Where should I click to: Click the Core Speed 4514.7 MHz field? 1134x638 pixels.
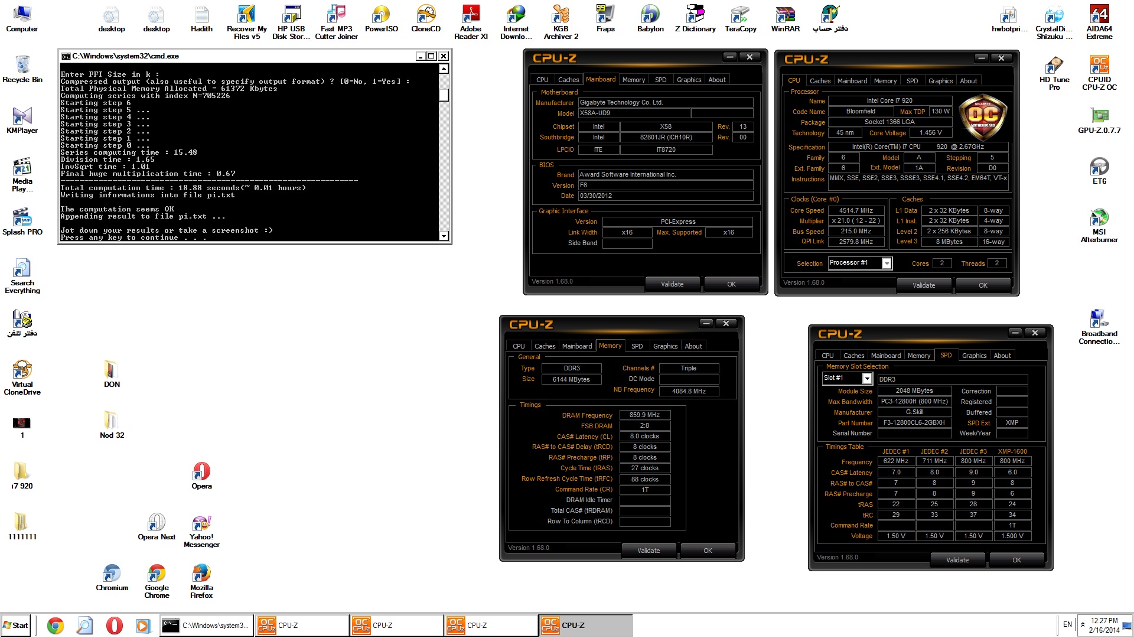[856, 210]
